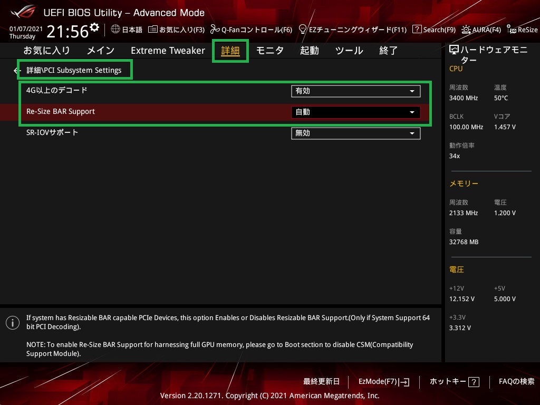Click the CPU frequency 3400 MHz value
The width and height of the screenshot is (540, 405).
point(464,98)
